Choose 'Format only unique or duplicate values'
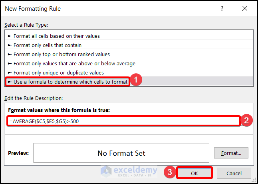Viewport: 258px width, 184px height. (58, 72)
